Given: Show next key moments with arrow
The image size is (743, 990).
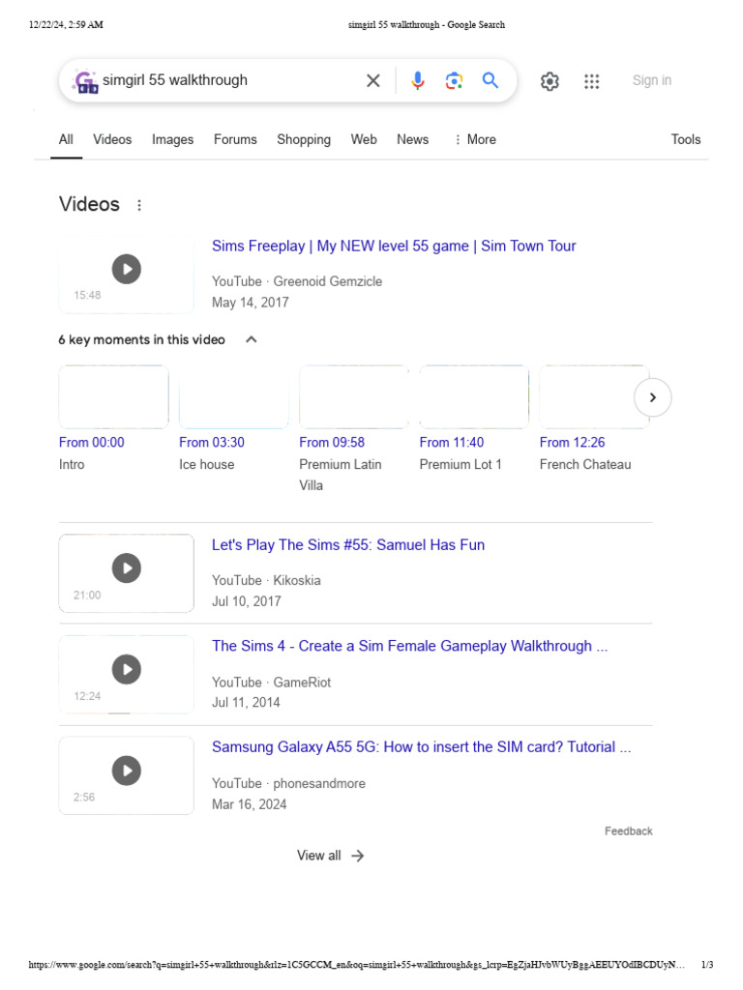Looking at the screenshot, I should (653, 397).
